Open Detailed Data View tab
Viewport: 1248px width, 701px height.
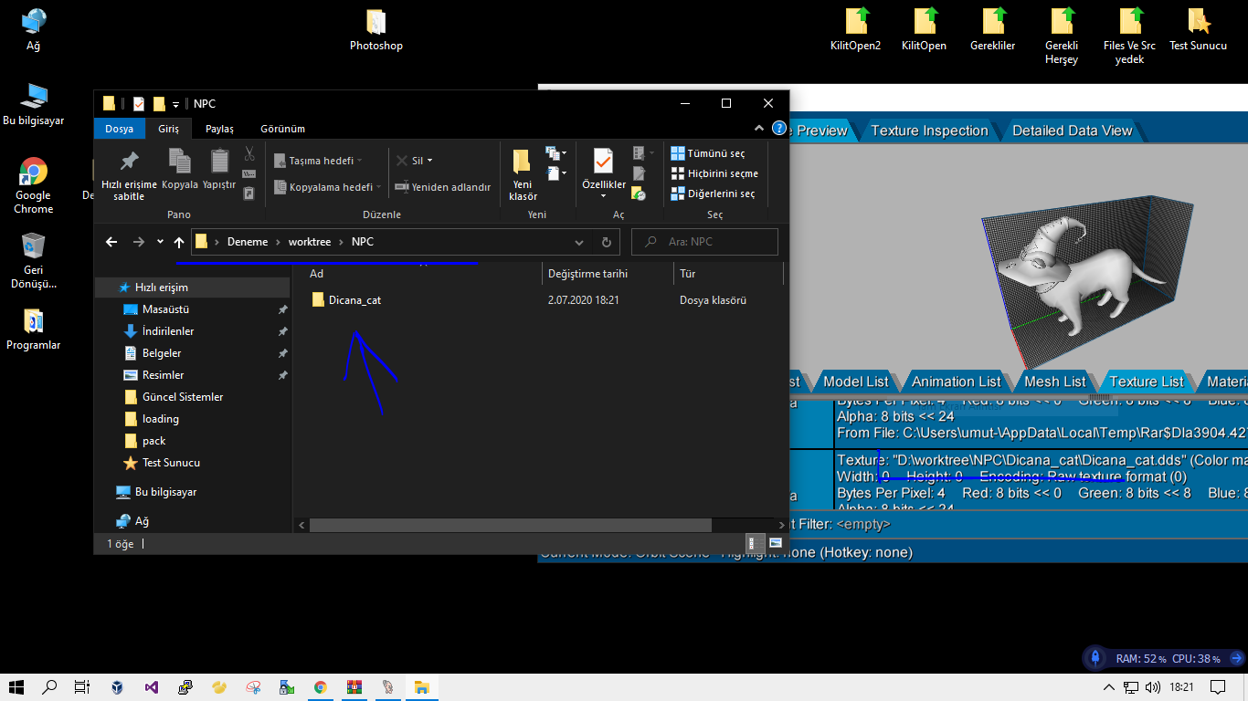(x=1072, y=131)
